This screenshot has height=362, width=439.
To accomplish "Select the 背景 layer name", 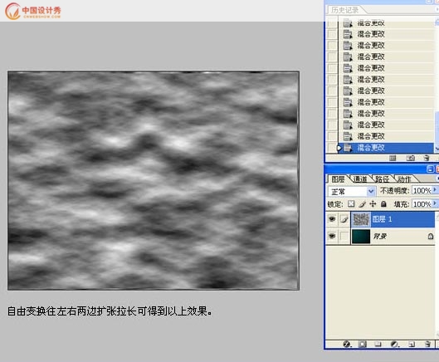I will [379, 236].
